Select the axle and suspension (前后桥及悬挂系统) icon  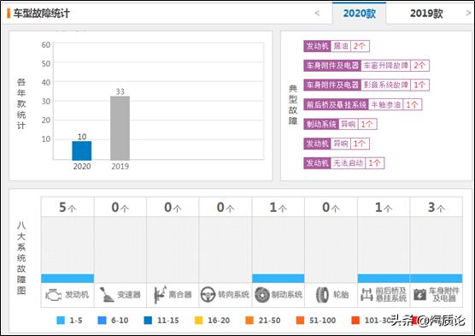367,294
